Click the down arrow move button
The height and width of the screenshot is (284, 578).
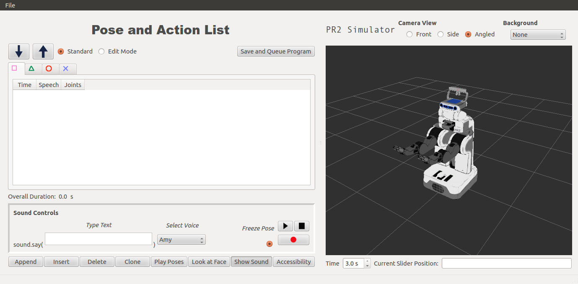click(x=19, y=51)
